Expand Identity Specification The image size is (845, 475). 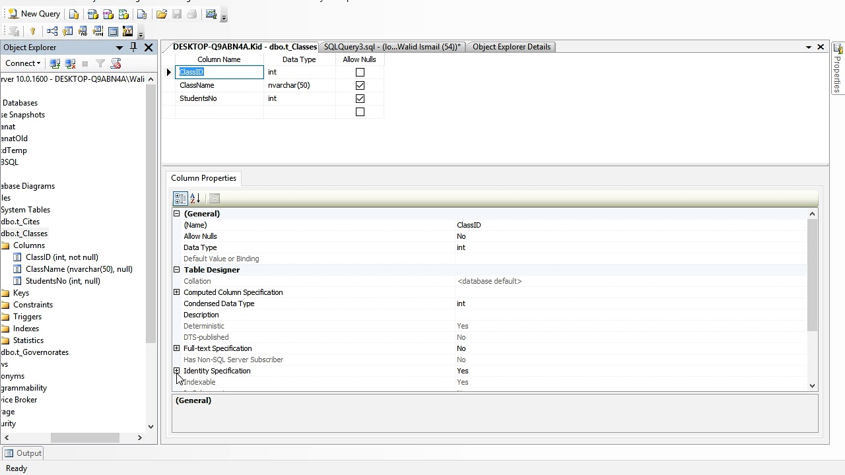coord(176,371)
